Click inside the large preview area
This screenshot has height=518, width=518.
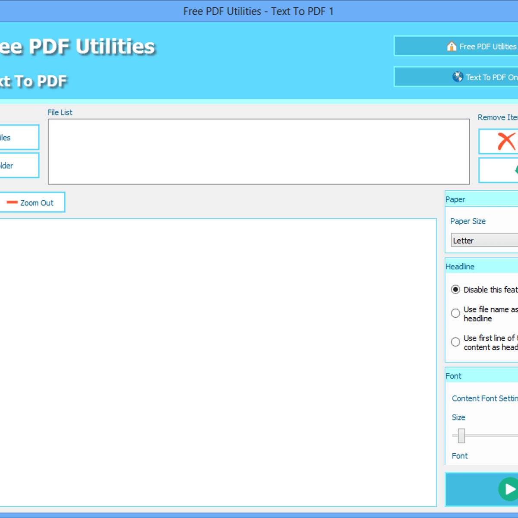218,363
